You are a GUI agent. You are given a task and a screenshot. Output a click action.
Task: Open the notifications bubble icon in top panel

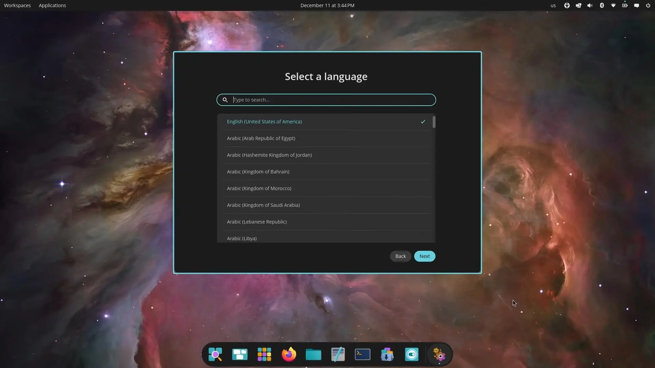tap(637, 5)
